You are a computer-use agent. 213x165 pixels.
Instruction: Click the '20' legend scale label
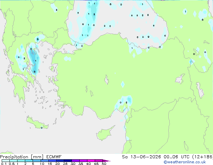coord(57,164)
